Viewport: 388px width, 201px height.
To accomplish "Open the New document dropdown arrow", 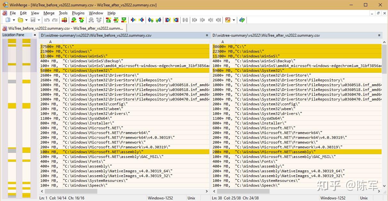I will coord(13,20).
